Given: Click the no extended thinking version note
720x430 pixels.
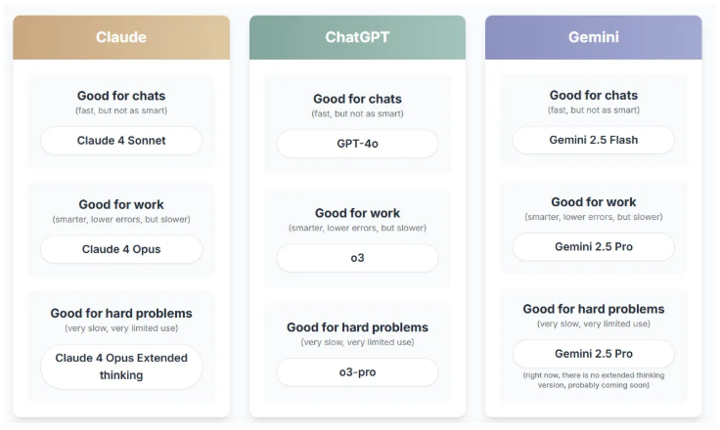Looking at the screenshot, I should point(593,380).
